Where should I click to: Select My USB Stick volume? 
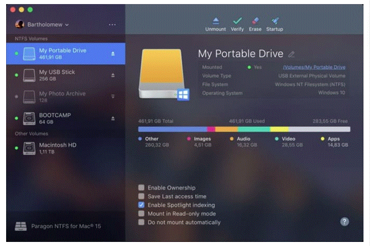coord(66,75)
